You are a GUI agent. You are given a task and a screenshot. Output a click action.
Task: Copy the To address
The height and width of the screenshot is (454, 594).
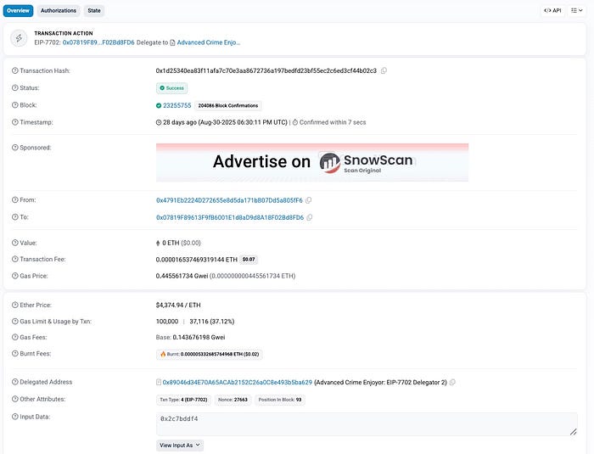[310, 217]
